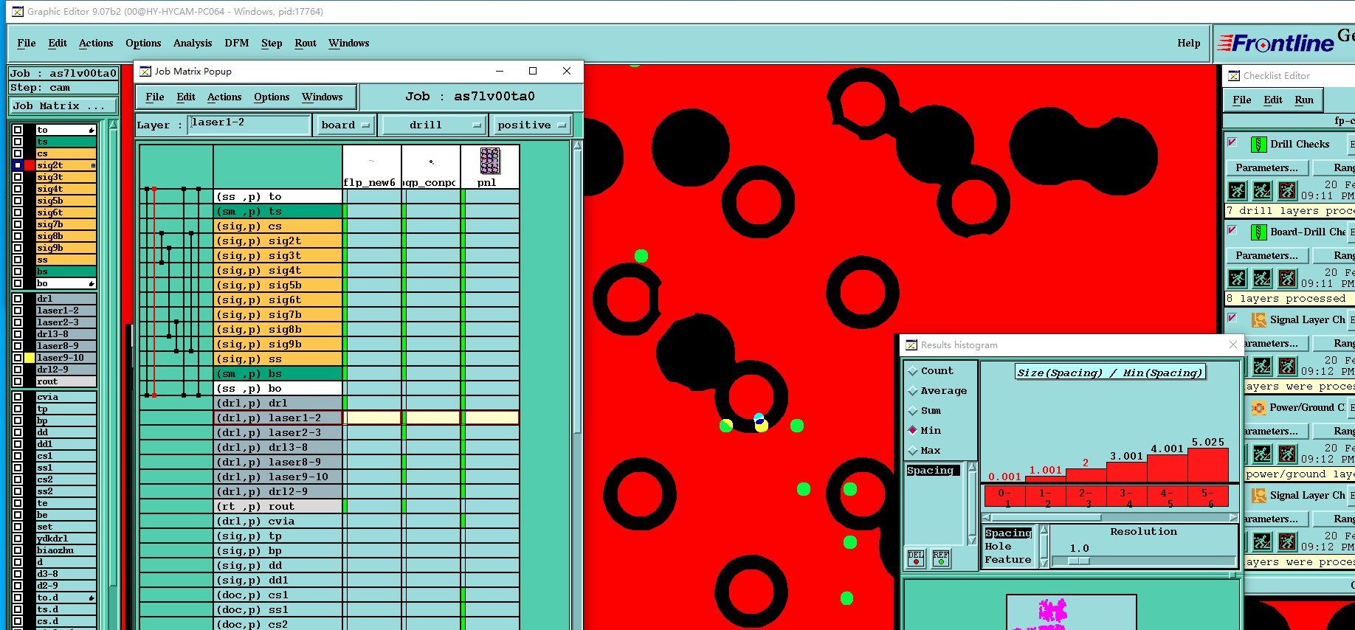Click the 3-4 histogram range button

1125,497
